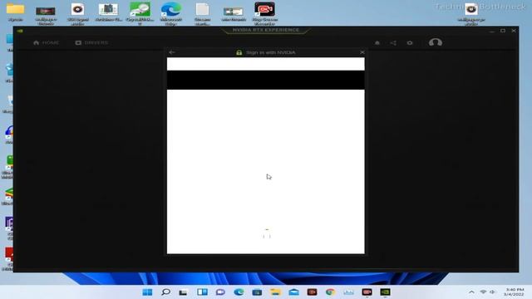Image resolution: width=532 pixels, height=299 pixels.
Task: Select the yellow folder on the desktop
Action: point(15,12)
